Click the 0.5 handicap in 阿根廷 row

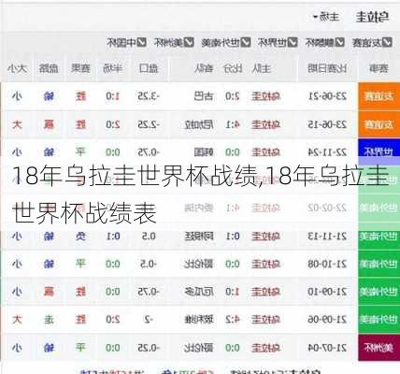(149, 237)
